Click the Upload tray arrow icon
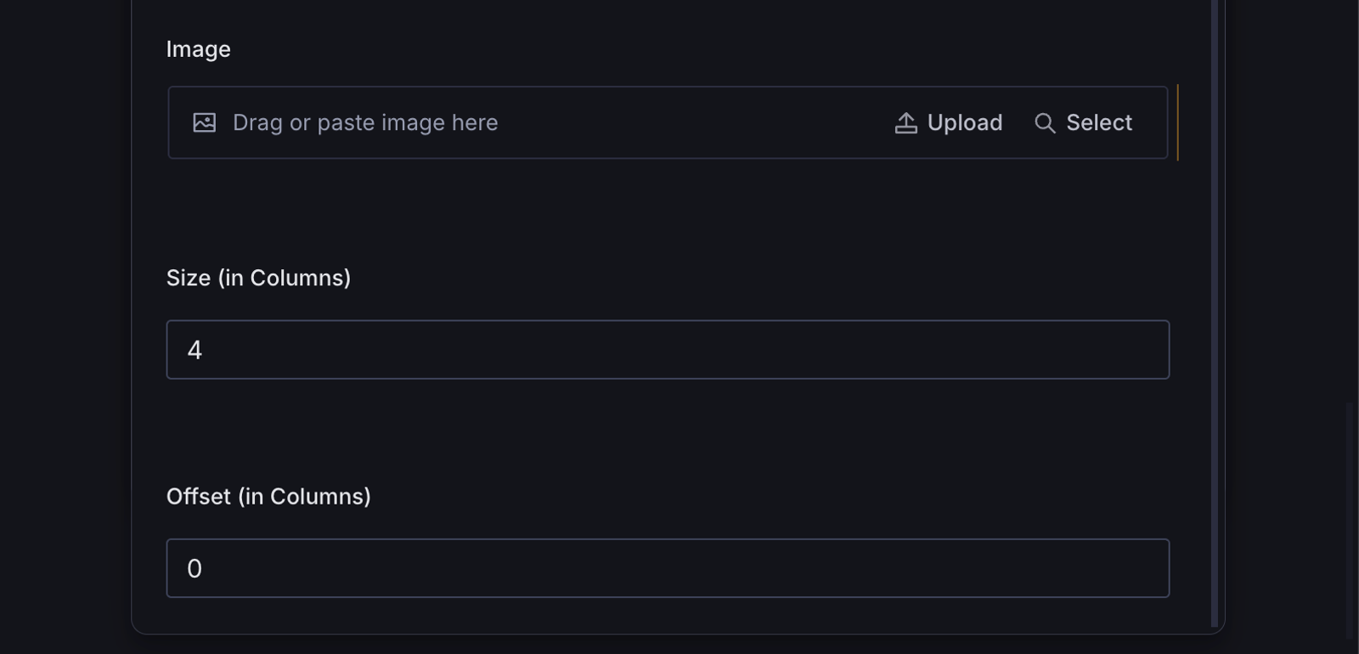The height and width of the screenshot is (654, 1359). [905, 123]
